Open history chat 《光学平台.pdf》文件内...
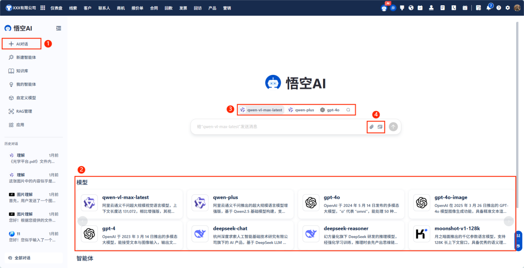The image size is (524, 268). (x=34, y=158)
